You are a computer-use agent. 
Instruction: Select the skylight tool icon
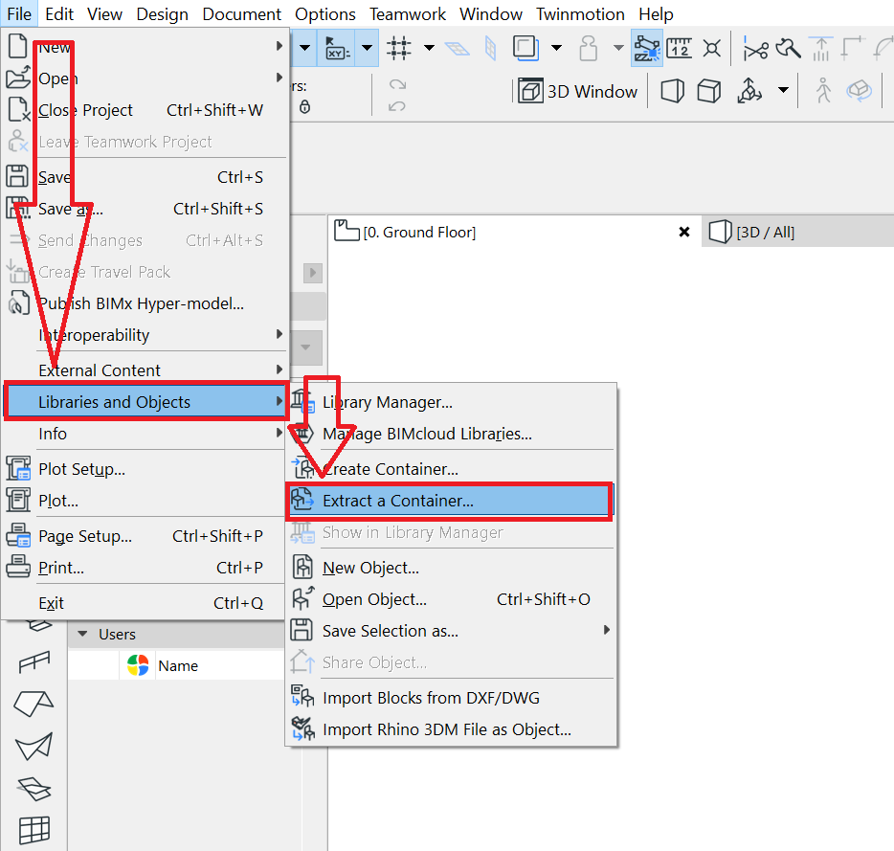[x=34, y=789]
